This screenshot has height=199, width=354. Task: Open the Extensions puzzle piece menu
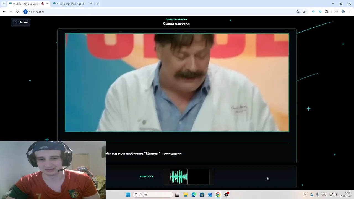327,12
